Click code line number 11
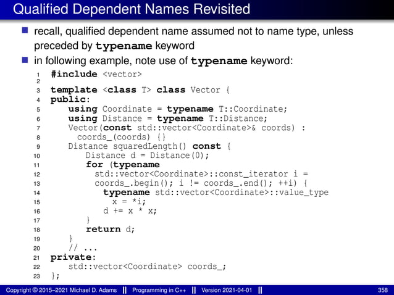Screen dimensions: 394x295 [x=36, y=165]
